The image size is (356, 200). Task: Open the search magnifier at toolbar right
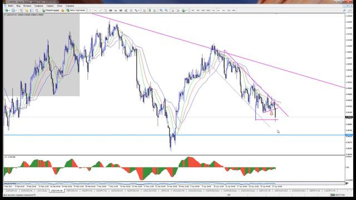344,10
